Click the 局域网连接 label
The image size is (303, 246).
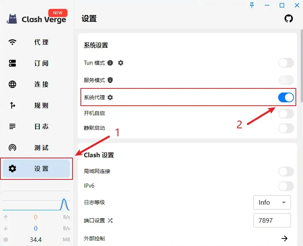[x=97, y=171]
